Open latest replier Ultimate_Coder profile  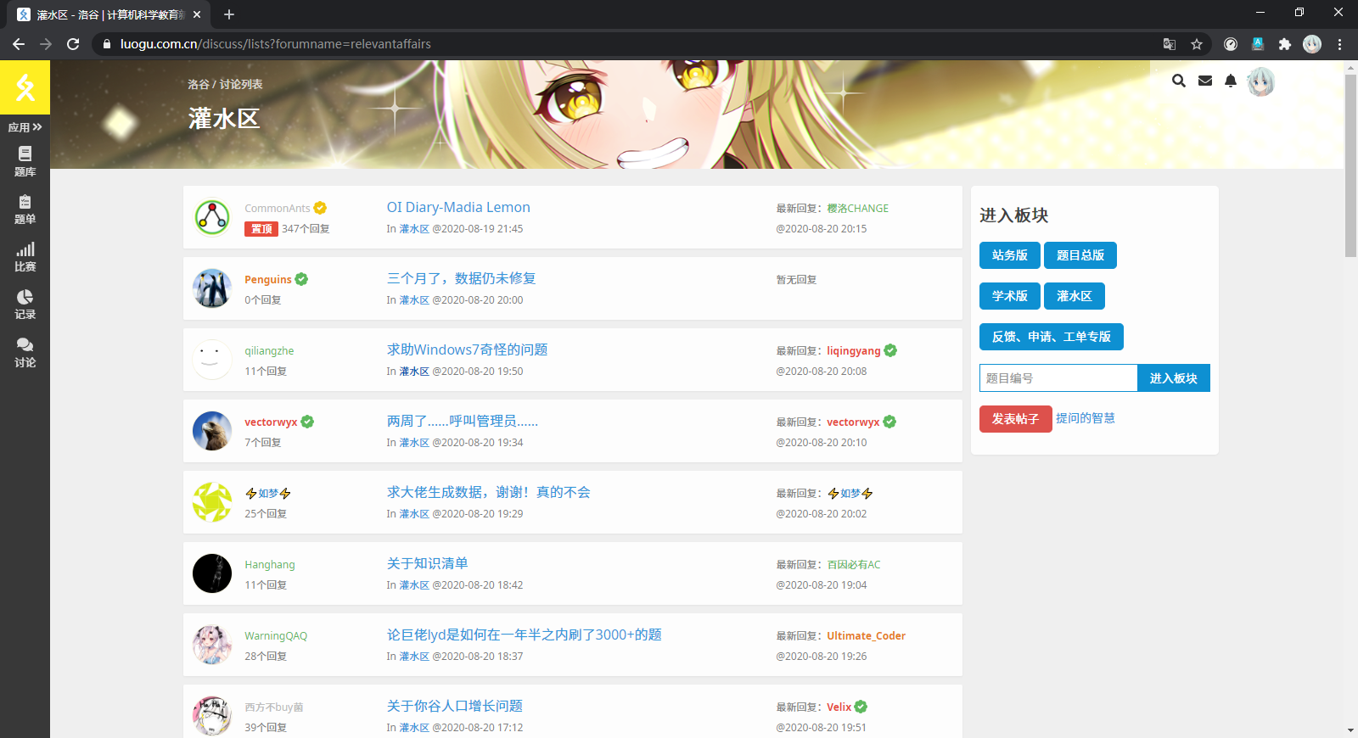tap(867, 635)
